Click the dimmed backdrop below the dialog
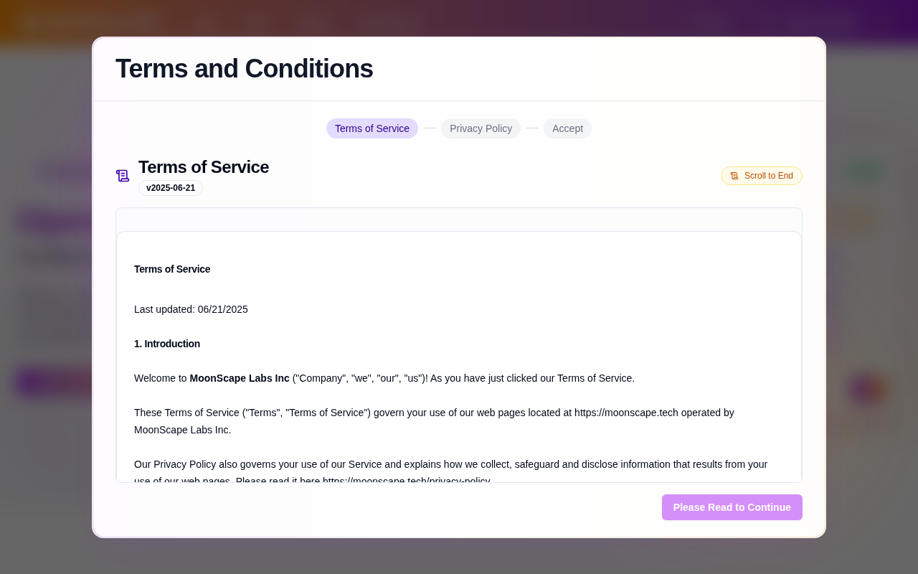Image resolution: width=918 pixels, height=574 pixels. point(459,557)
